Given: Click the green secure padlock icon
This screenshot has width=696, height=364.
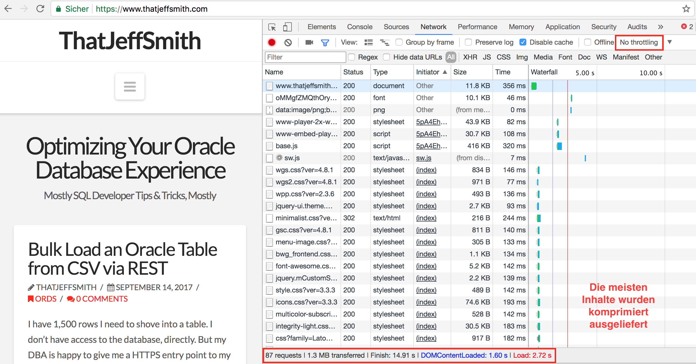Looking at the screenshot, I should click(58, 9).
